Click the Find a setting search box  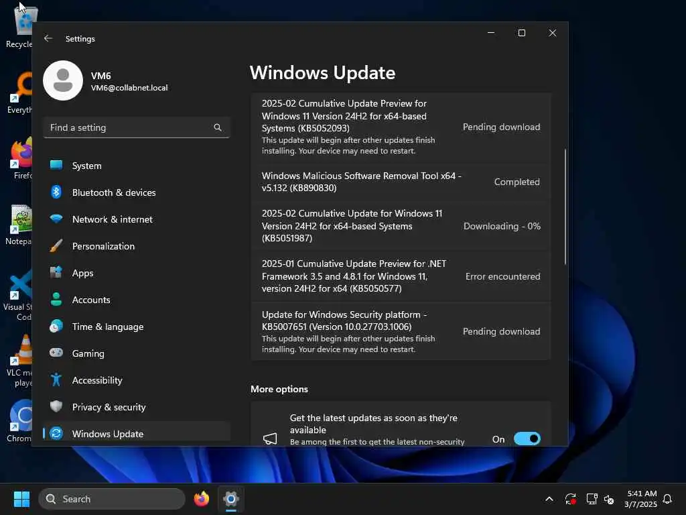point(137,127)
